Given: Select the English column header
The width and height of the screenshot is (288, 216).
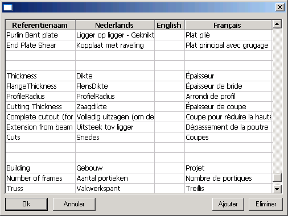Looking at the screenshot, I should 170,25.
